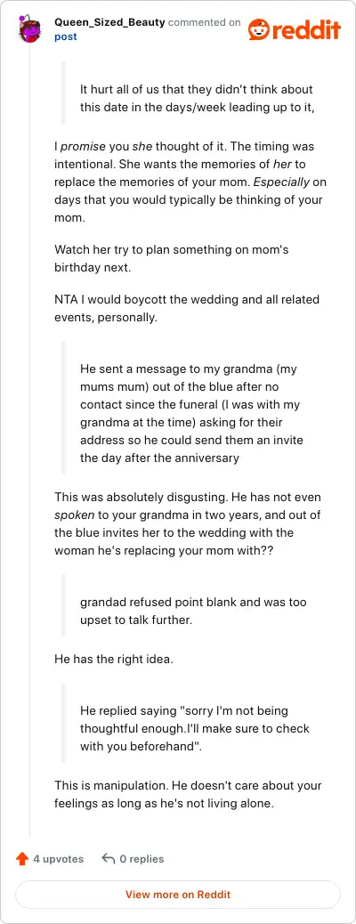This screenshot has width=356, height=924.
Task: Select the quote "It hurt all of us"
Action: pyautogui.click(x=197, y=99)
